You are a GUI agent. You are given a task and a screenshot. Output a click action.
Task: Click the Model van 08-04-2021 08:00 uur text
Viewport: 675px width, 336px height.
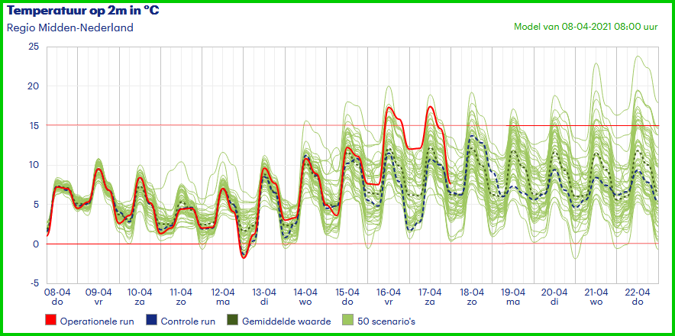point(586,27)
